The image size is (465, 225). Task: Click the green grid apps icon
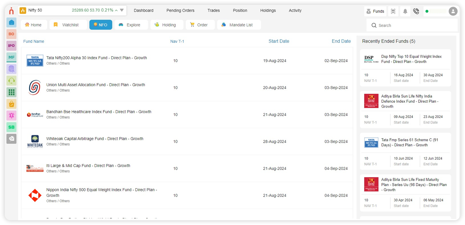pyautogui.click(x=11, y=92)
